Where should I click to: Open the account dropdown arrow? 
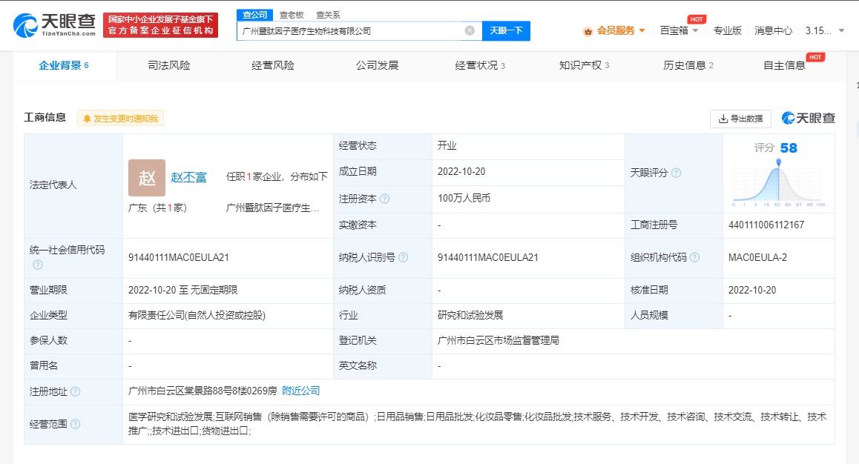click(x=841, y=30)
